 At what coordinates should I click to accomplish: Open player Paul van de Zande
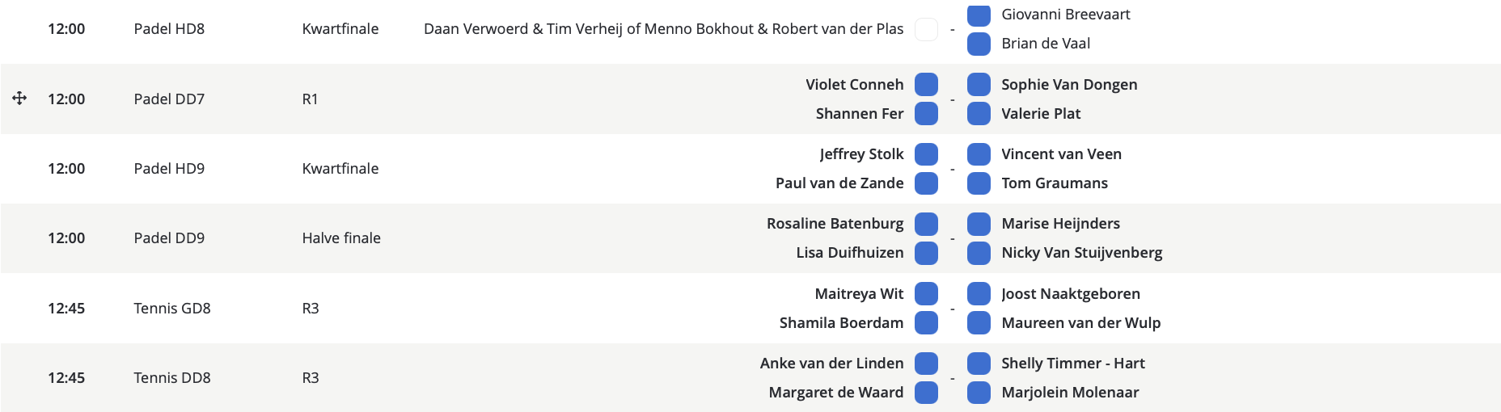(839, 183)
